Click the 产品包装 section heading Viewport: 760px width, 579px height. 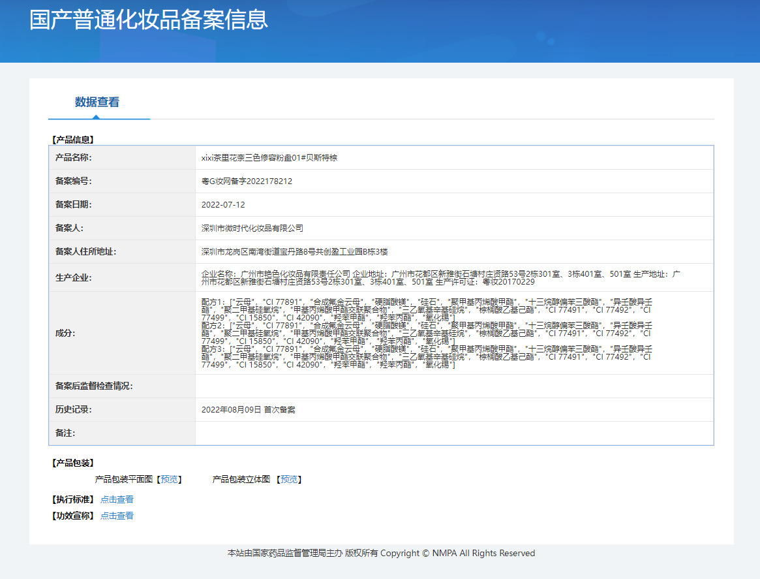72,463
